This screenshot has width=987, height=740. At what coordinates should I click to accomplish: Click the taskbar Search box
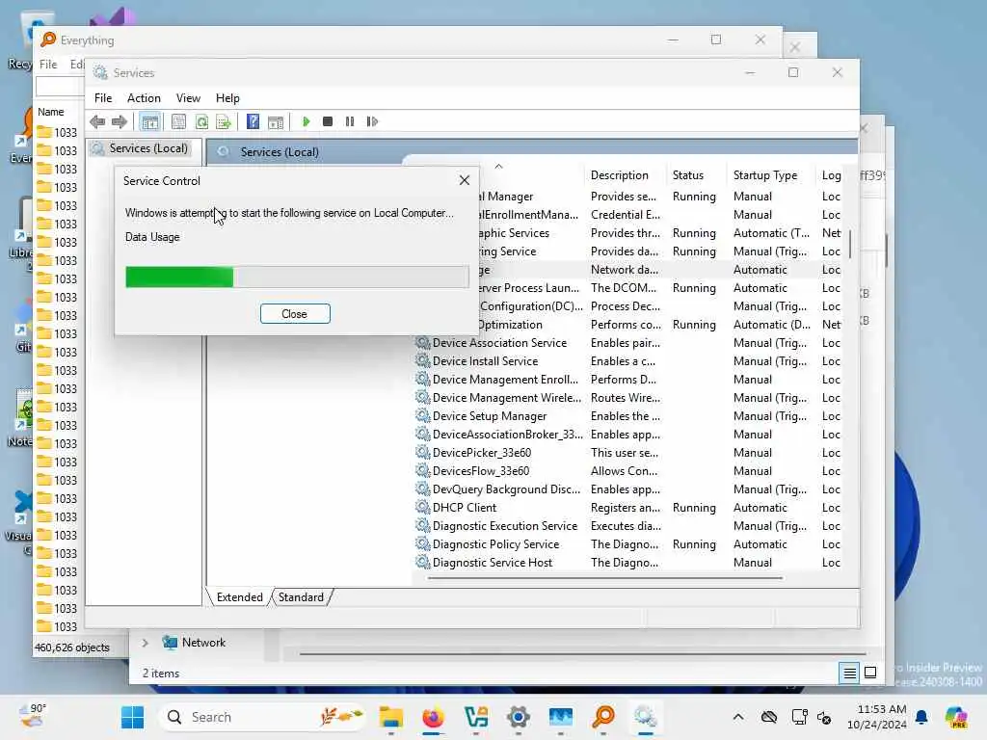[263, 717]
